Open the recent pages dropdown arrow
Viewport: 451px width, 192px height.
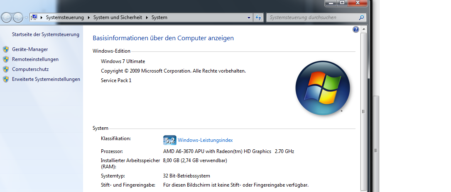[x=26, y=18]
